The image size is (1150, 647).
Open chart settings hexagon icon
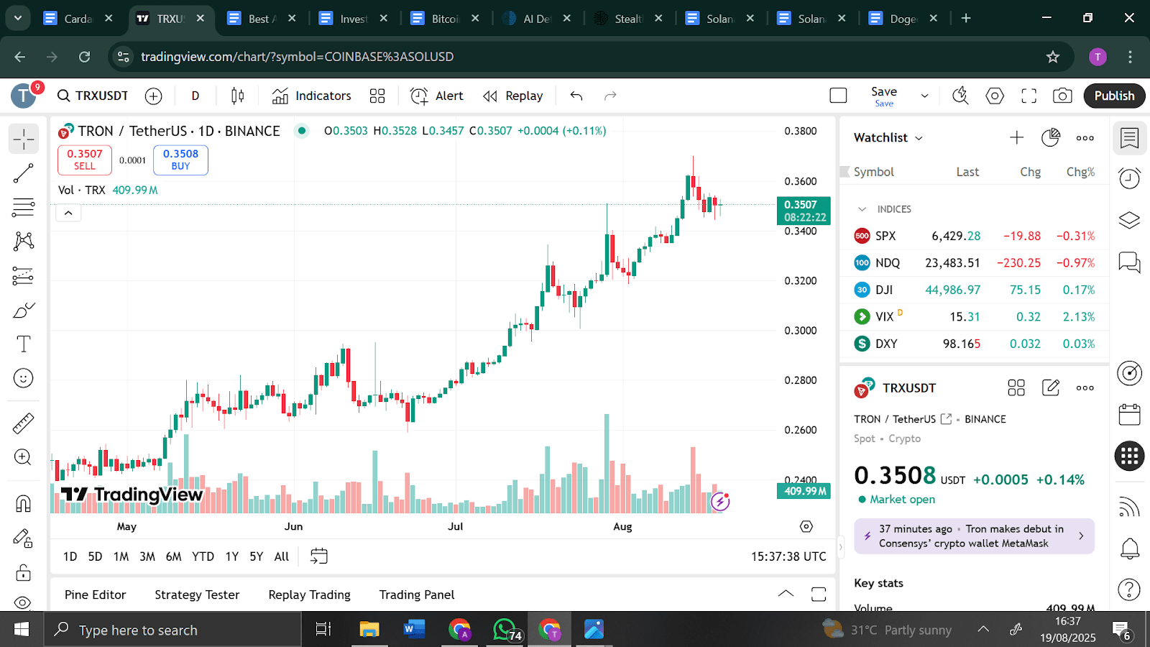pyautogui.click(x=995, y=96)
